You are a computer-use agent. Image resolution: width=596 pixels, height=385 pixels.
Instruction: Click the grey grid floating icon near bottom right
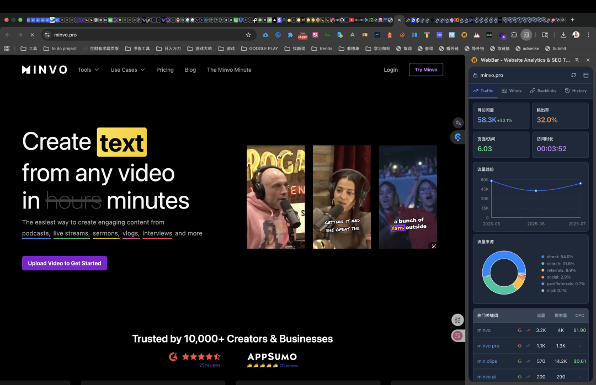(x=457, y=320)
